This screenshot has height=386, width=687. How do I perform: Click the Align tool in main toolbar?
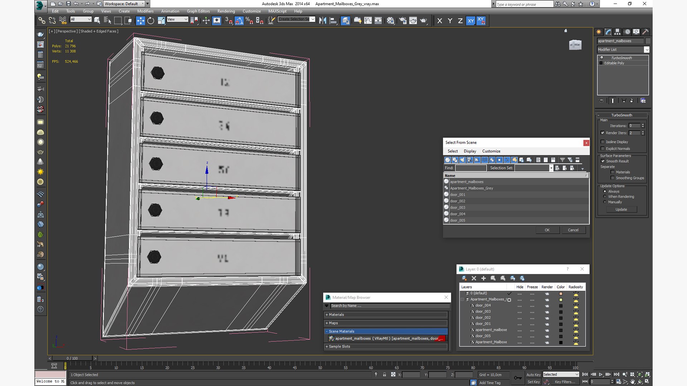(x=333, y=21)
